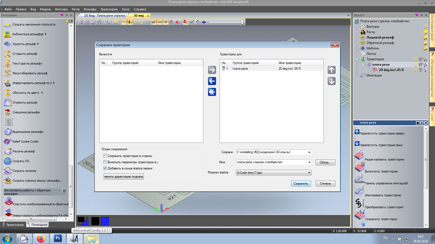
Task: Click the zoom magnifier tool in 3D toolbar
Action: [x=108, y=22]
